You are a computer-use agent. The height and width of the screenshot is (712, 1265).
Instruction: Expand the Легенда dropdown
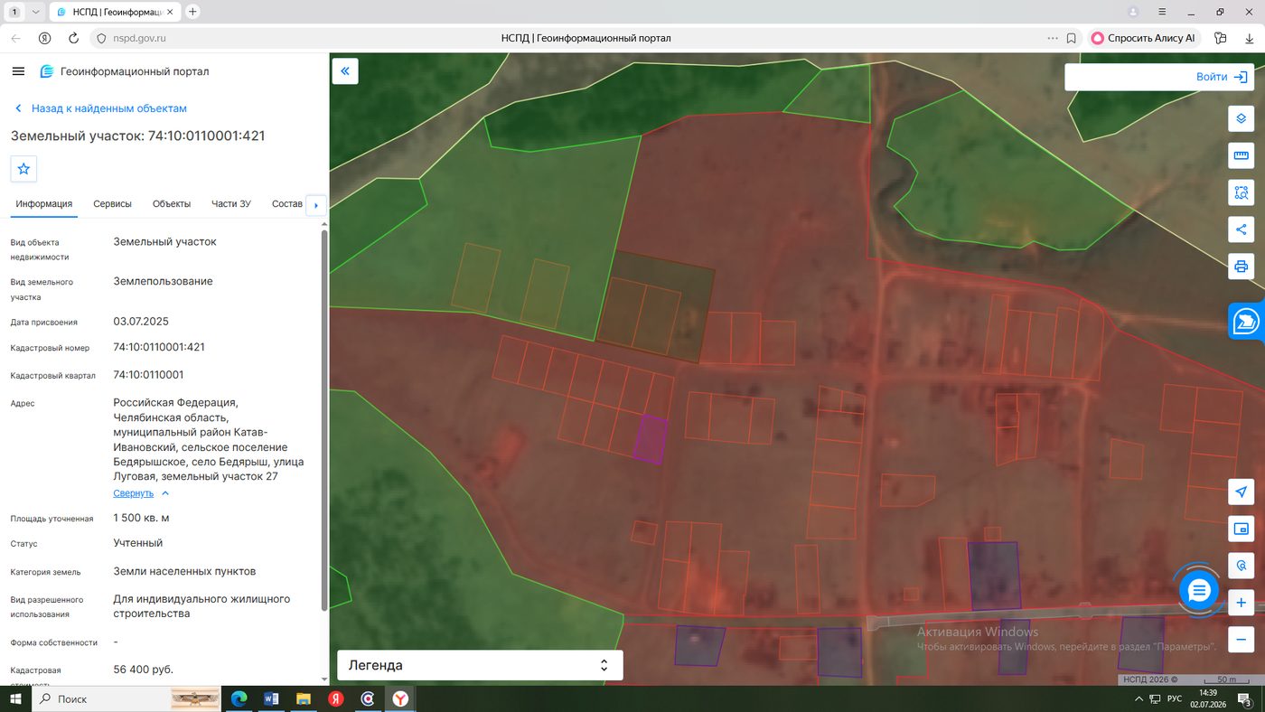(x=480, y=665)
